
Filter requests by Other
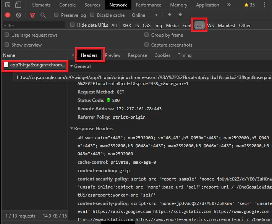tap(245, 26)
